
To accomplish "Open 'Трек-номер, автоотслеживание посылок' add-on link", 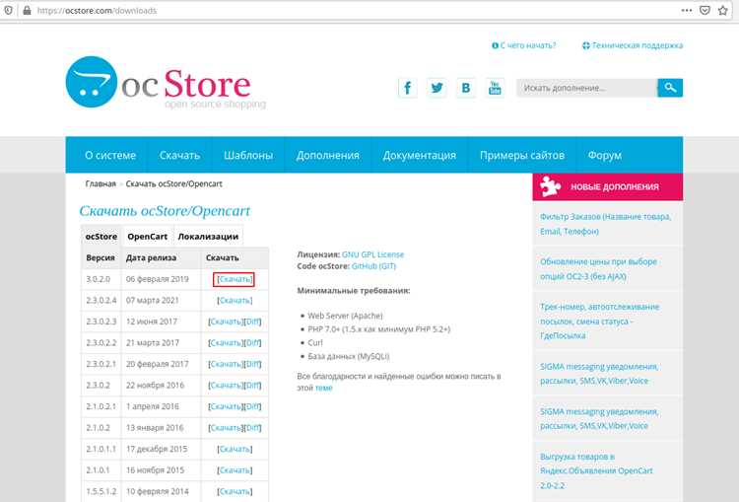I will coord(599,322).
